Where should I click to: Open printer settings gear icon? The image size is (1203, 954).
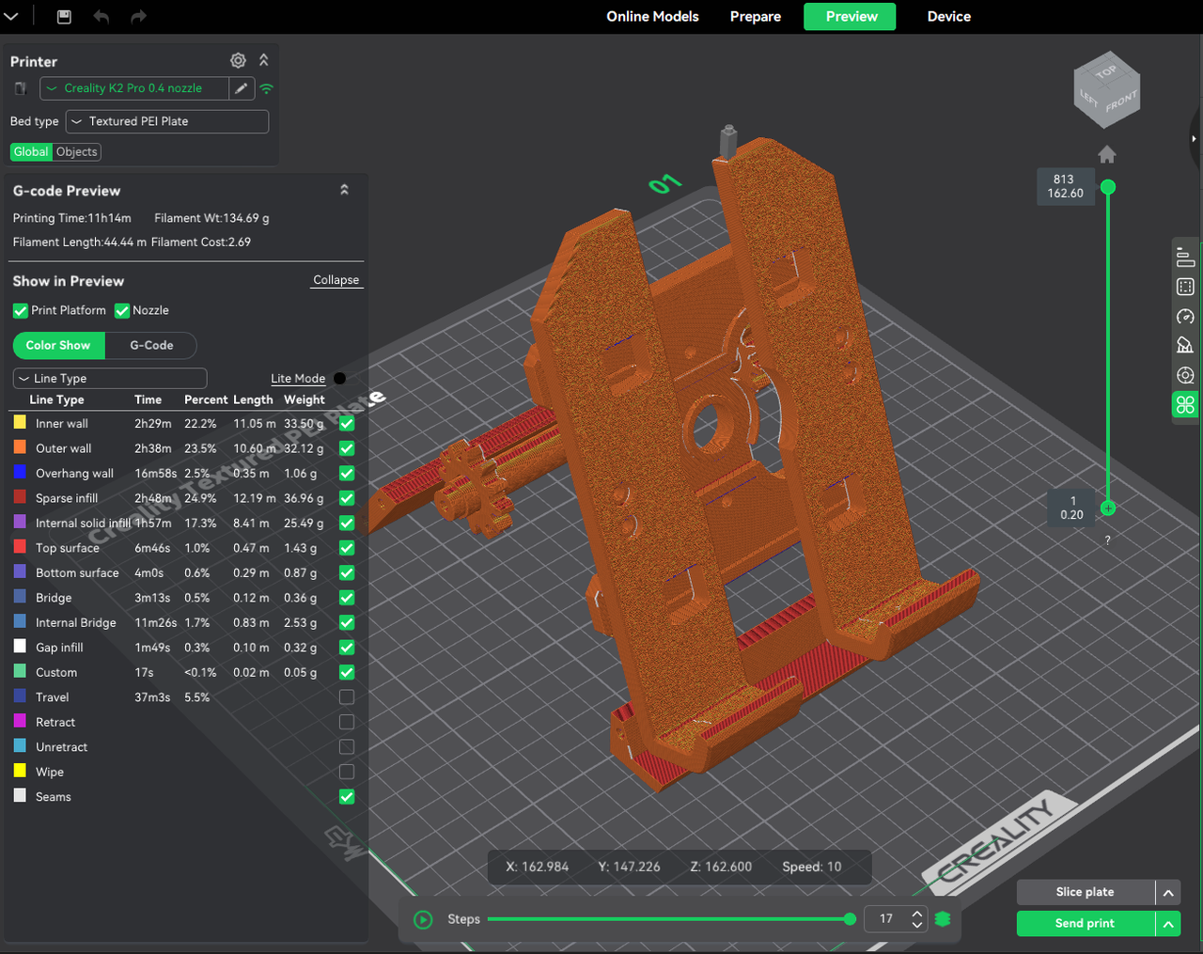pyautogui.click(x=238, y=61)
